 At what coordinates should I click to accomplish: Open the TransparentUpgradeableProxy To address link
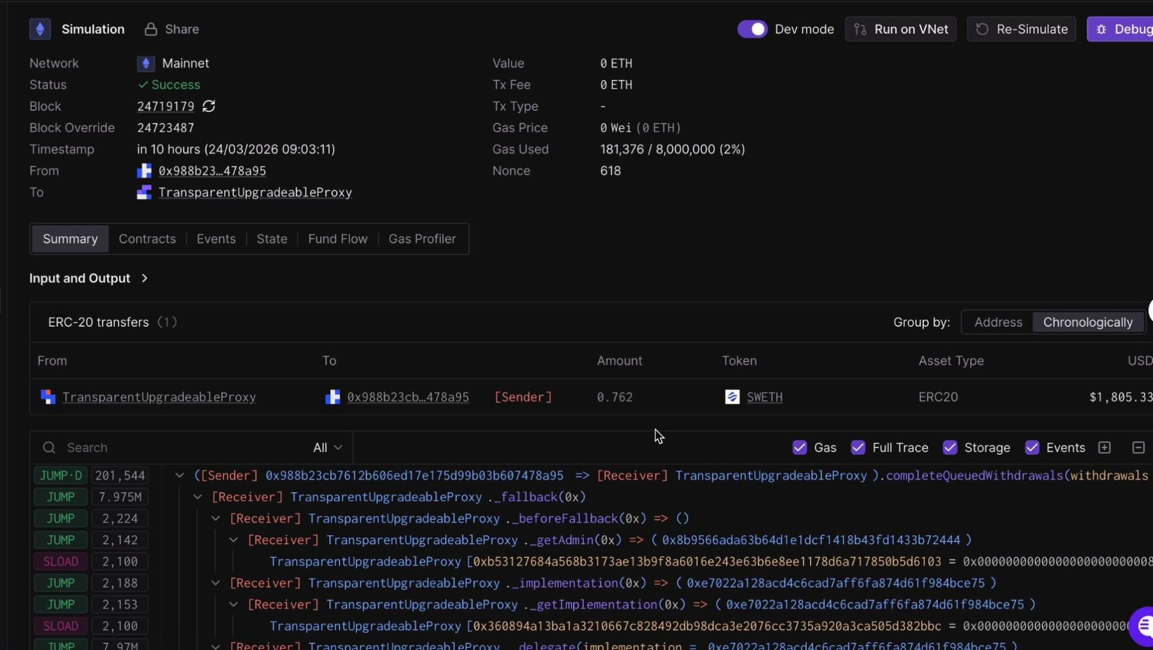tap(255, 192)
